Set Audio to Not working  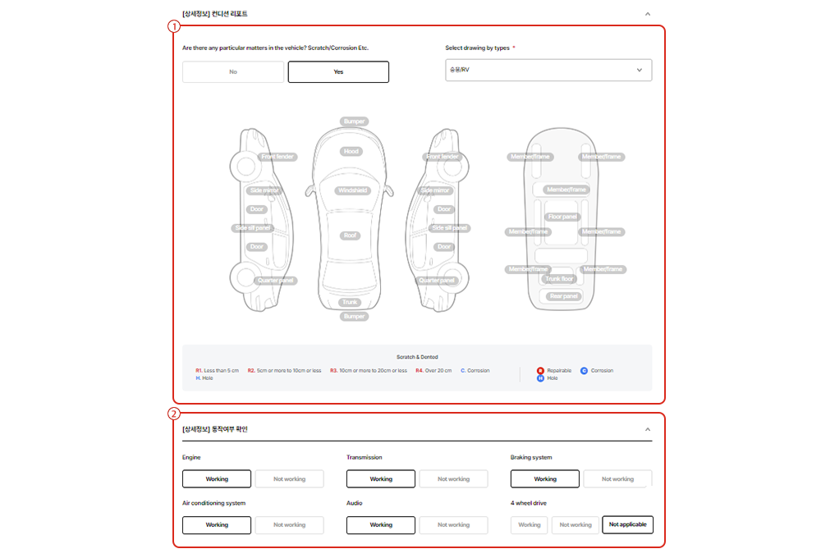click(x=453, y=525)
